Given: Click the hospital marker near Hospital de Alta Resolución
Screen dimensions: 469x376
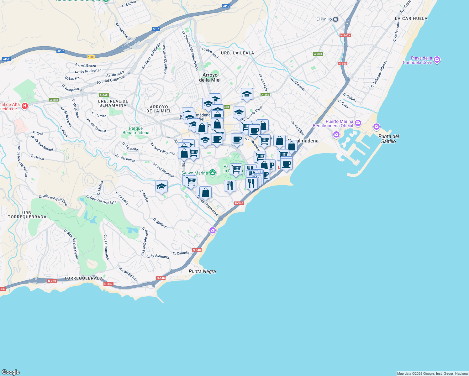Looking at the screenshot, I should 25,106.
